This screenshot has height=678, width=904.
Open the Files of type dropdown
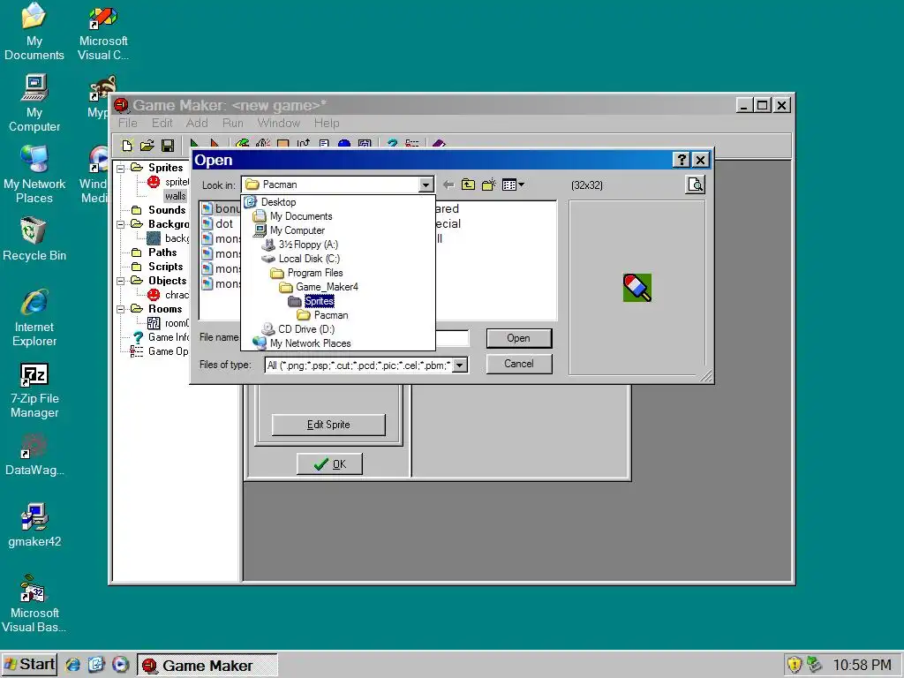pos(459,365)
